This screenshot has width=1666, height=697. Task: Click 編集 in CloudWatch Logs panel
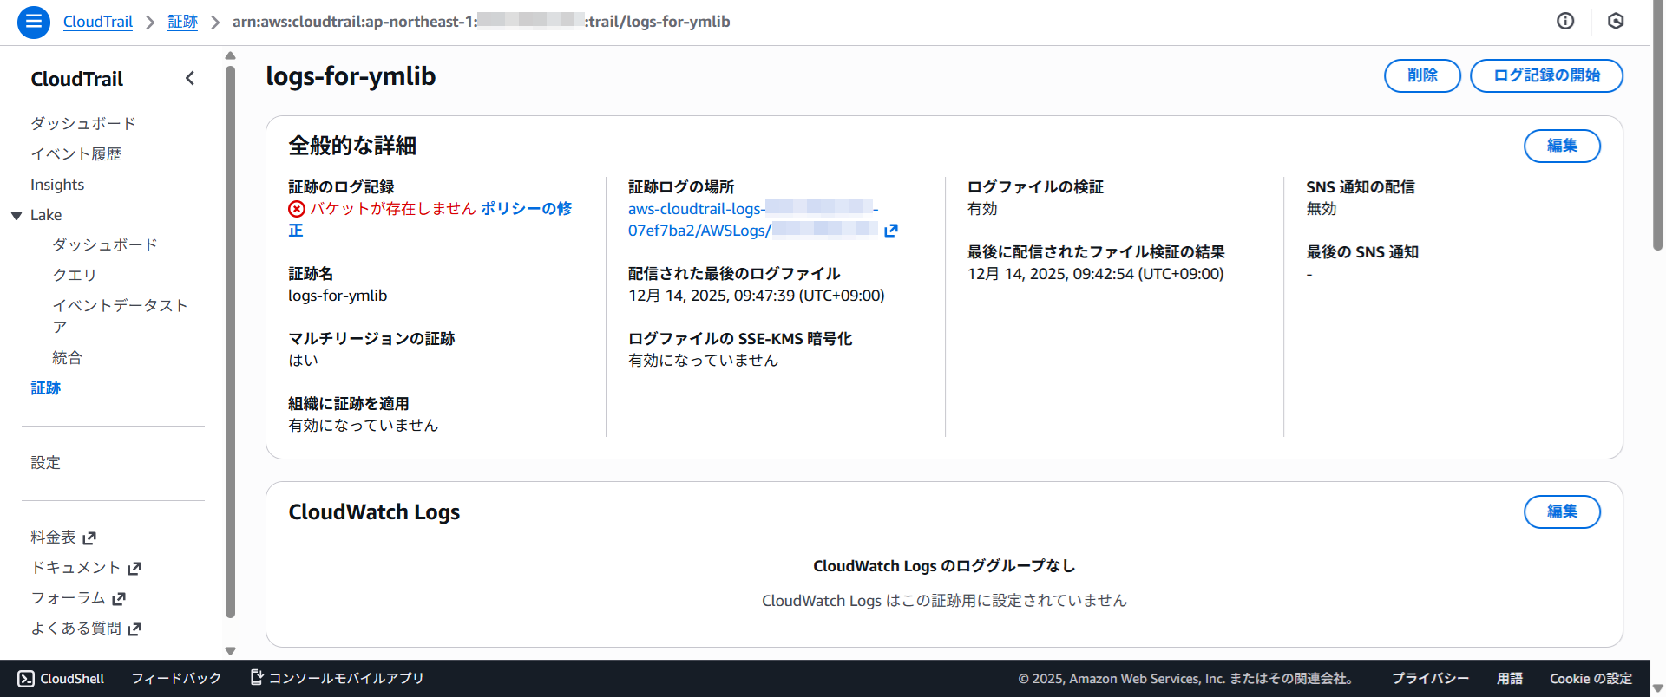point(1561,511)
